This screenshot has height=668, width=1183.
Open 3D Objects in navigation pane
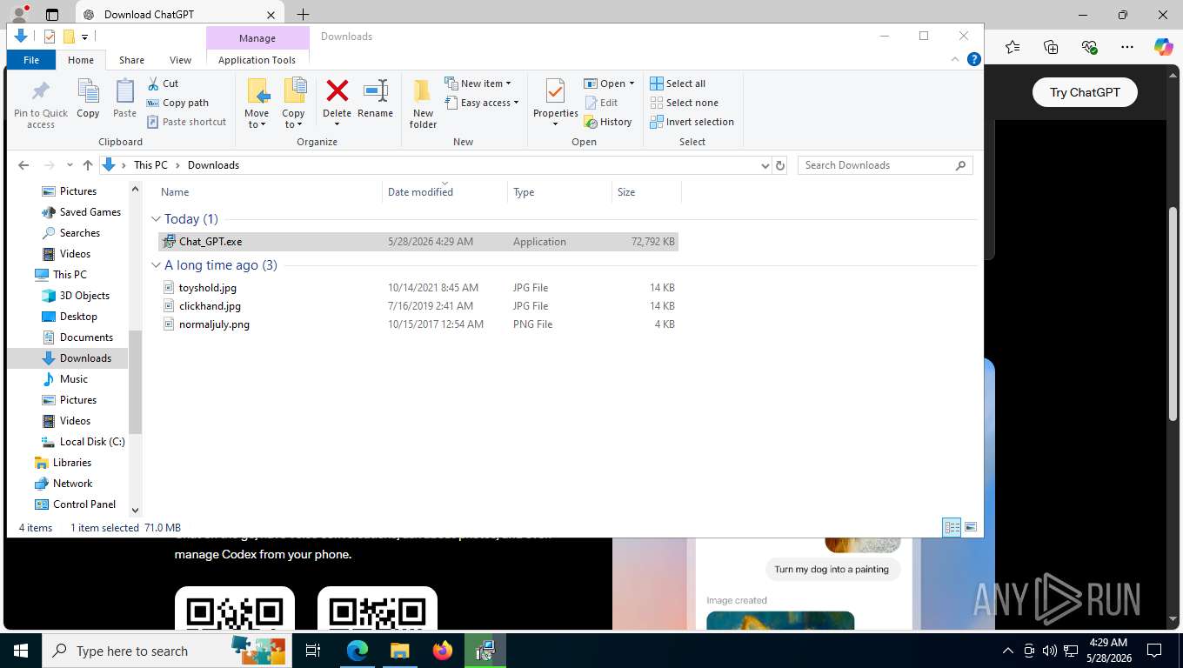click(76, 296)
